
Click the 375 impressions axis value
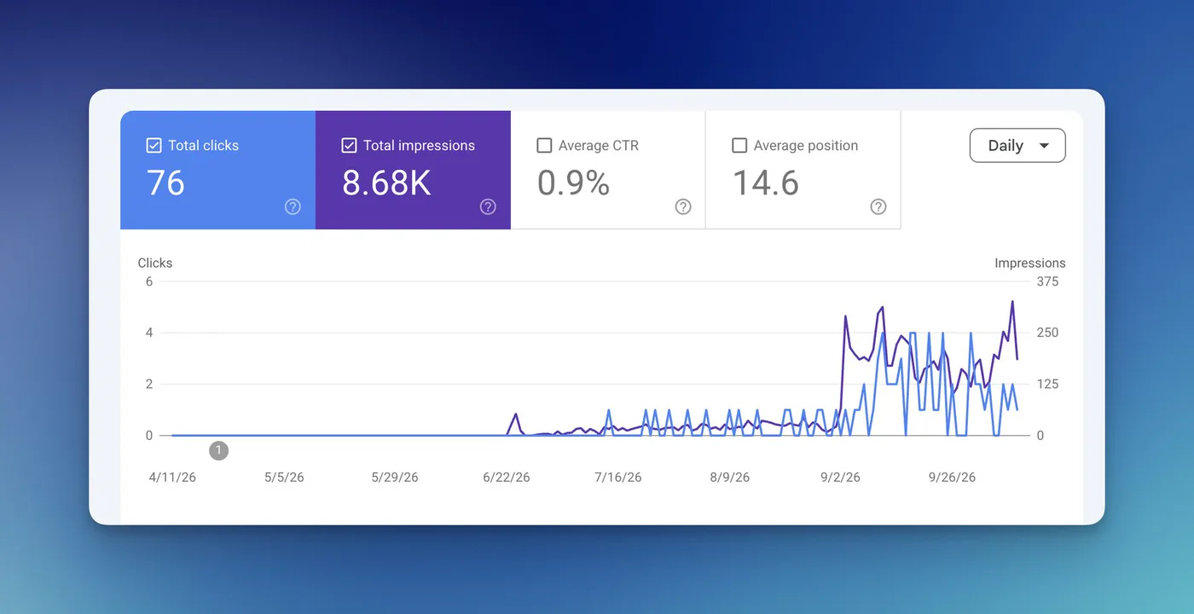(x=1047, y=281)
